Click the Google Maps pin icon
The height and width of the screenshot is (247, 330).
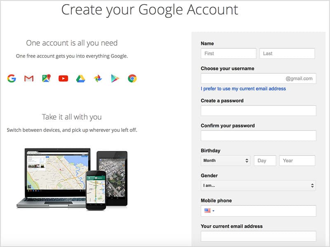coord(46,78)
